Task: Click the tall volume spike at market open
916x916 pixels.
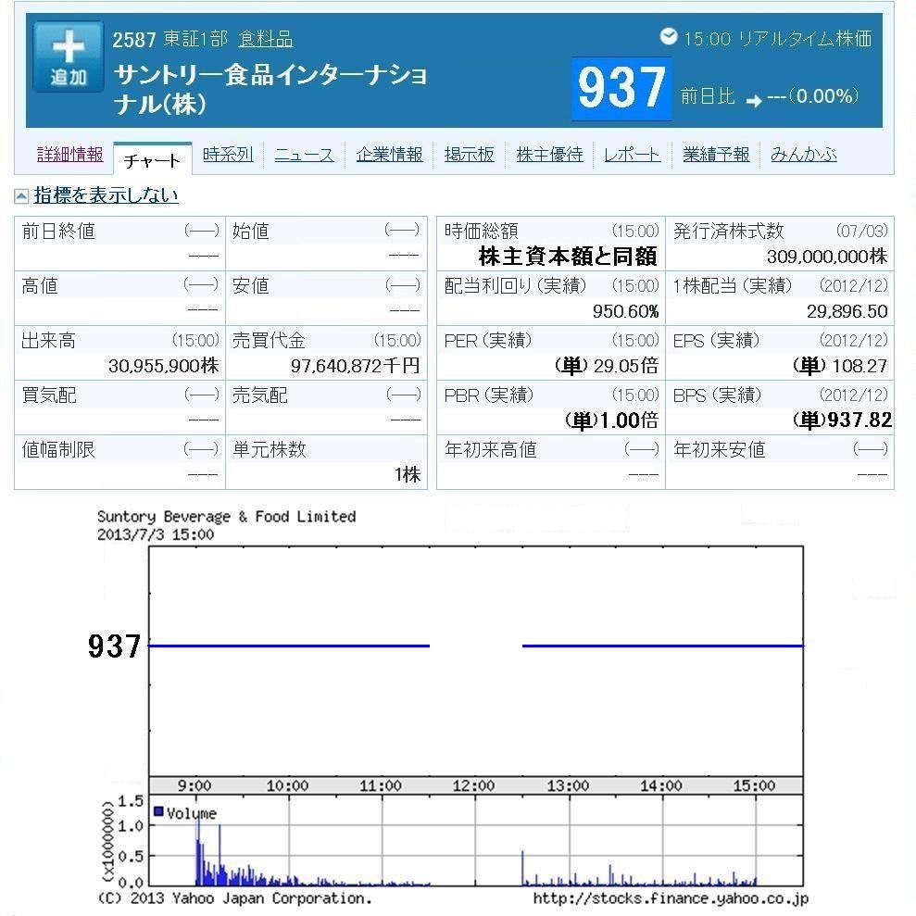Action: pos(198,852)
